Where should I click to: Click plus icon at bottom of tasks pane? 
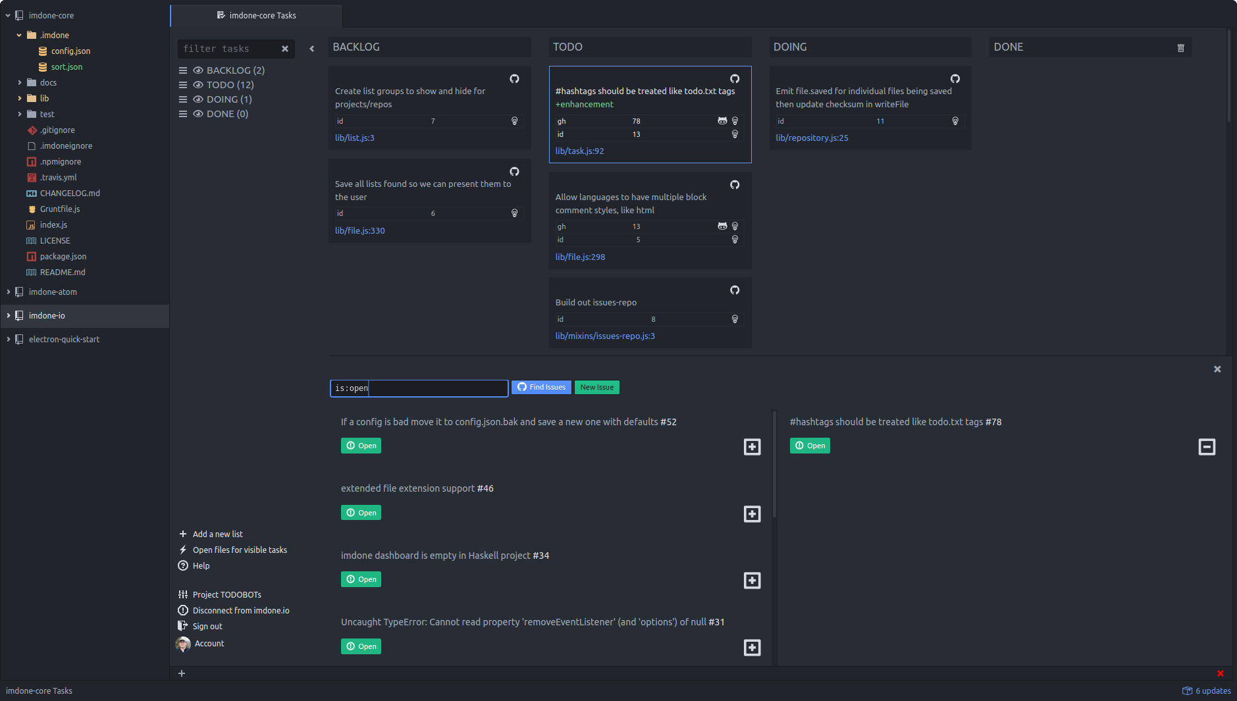(x=182, y=673)
